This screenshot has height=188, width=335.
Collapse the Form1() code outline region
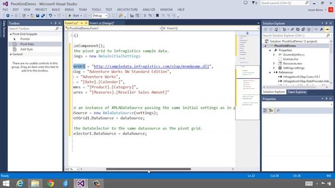(x=72, y=36)
